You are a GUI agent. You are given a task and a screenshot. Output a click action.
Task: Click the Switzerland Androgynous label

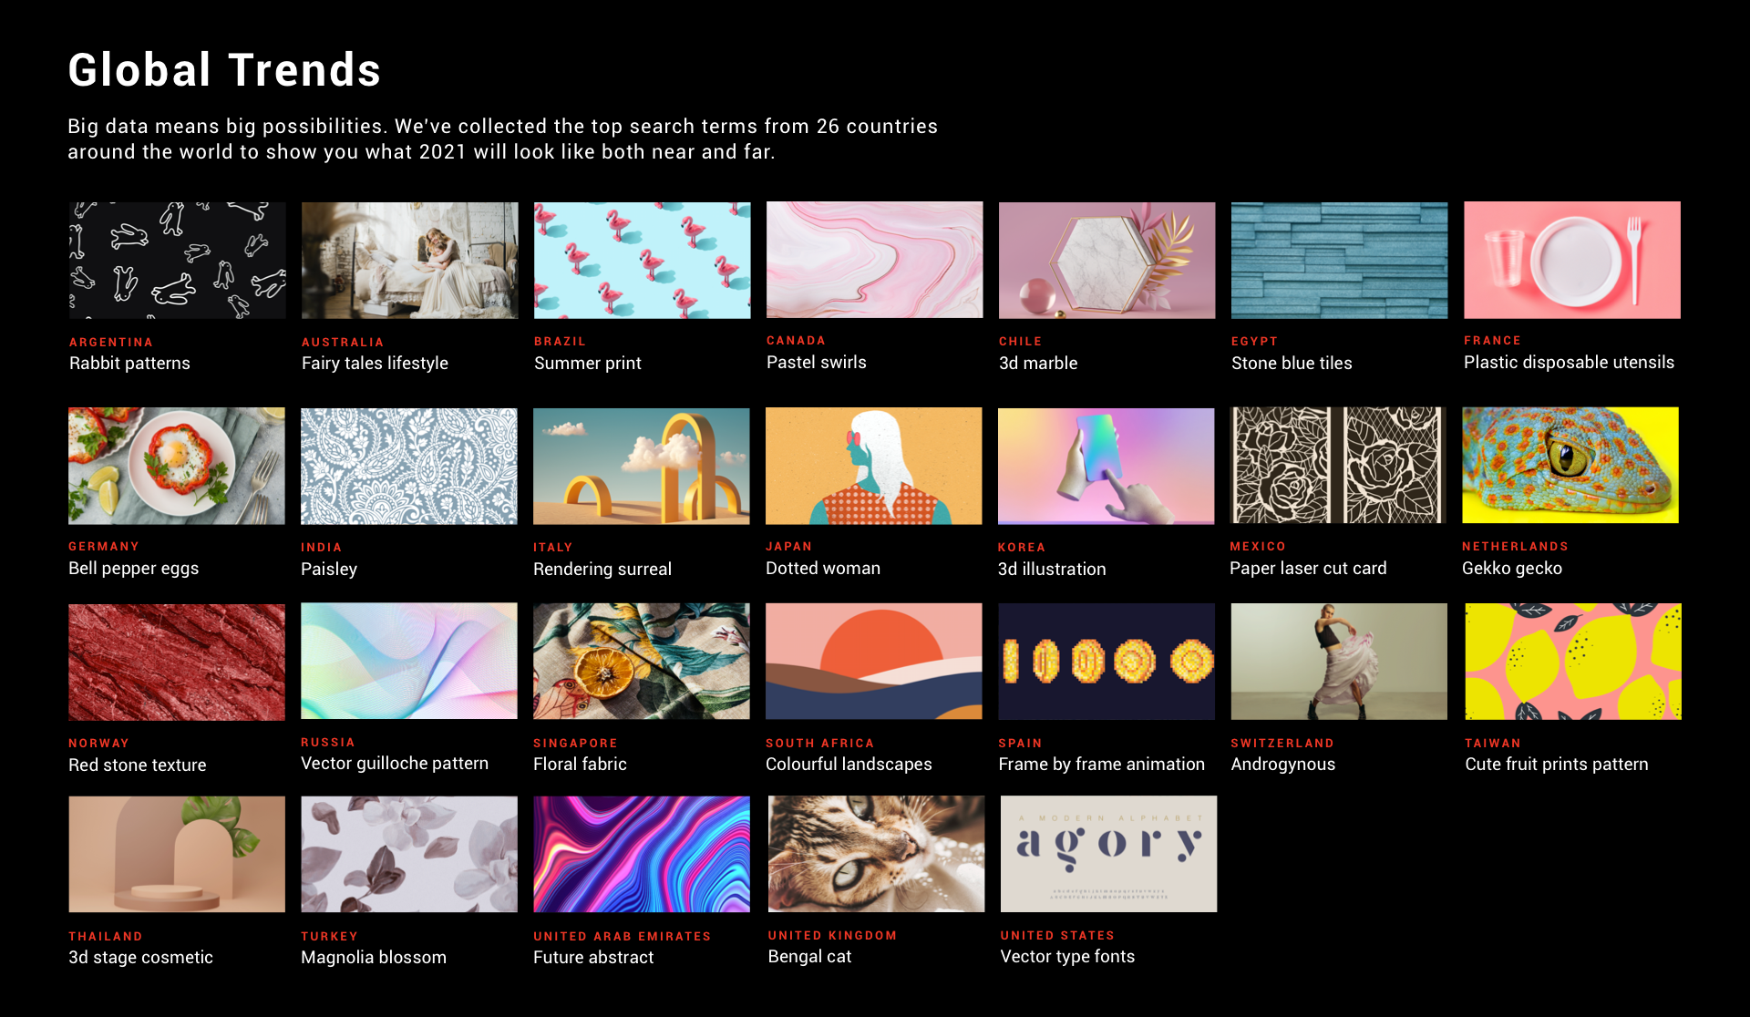coord(1282,765)
